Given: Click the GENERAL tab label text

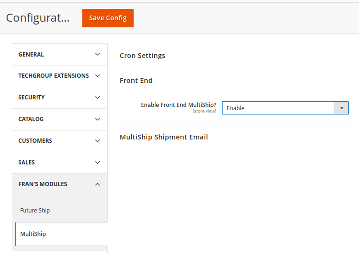Looking at the screenshot, I should click(x=31, y=55).
